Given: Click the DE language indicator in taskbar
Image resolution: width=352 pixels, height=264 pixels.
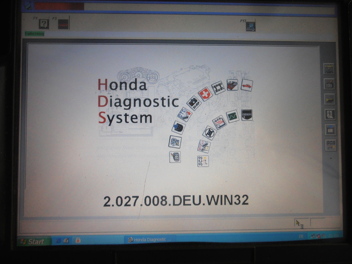Looking at the screenshot, I should (x=301, y=236).
